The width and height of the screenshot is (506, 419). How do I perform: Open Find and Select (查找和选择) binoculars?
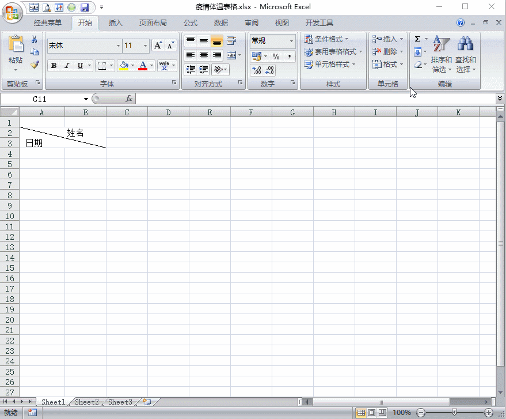(465, 54)
